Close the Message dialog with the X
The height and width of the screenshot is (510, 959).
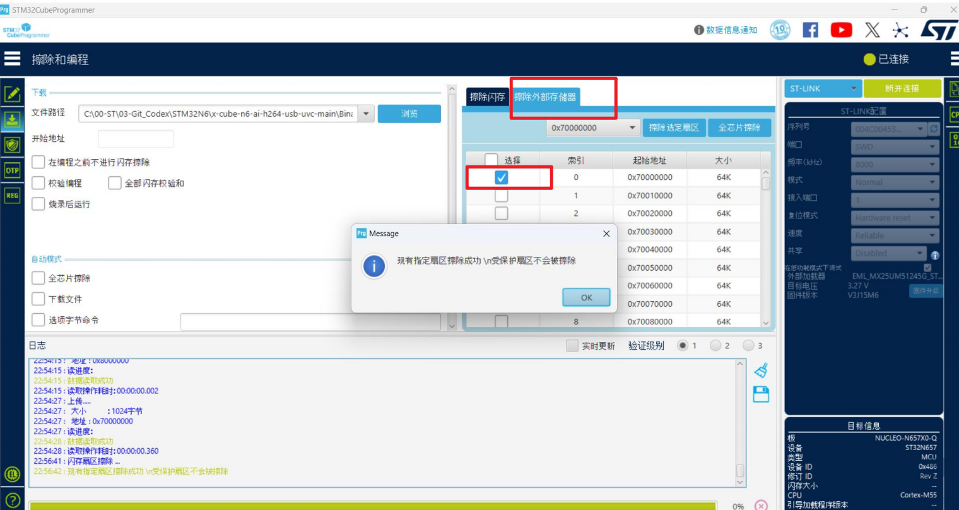coord(606,234)
